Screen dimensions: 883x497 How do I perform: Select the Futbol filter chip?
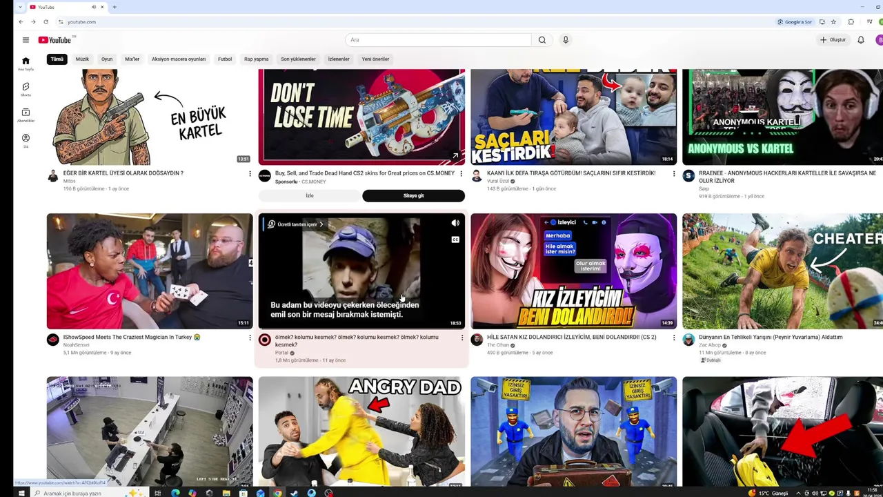225,59
